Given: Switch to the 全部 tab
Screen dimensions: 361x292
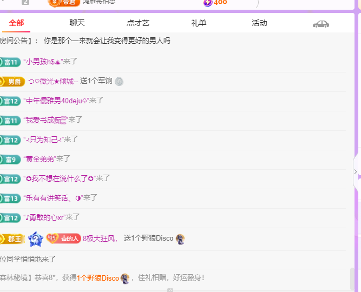Looking at the screenshot, I should [16, 23].
